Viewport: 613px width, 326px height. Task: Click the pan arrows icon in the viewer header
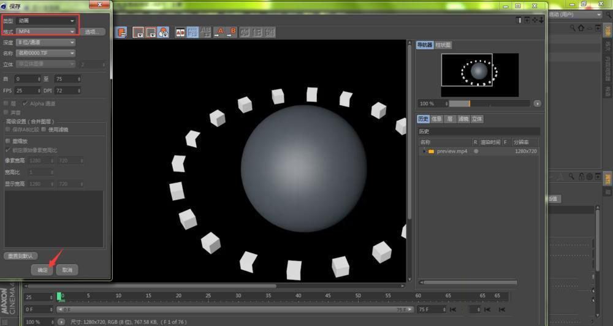[x=535, y=20]
